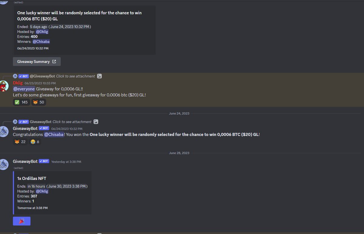Toggle the fox reaction showing 50
Viewport: 364px width, 234px height.
coord(39,102)
